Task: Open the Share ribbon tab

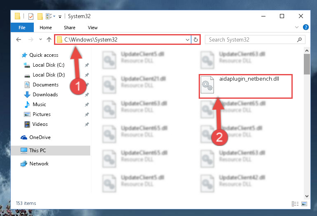Action: tap(70, 28)
